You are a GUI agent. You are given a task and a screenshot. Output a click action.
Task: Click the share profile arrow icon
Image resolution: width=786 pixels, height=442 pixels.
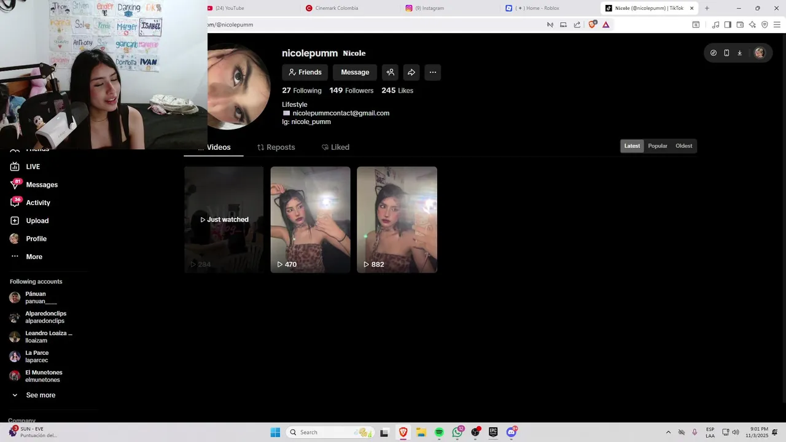411,72
